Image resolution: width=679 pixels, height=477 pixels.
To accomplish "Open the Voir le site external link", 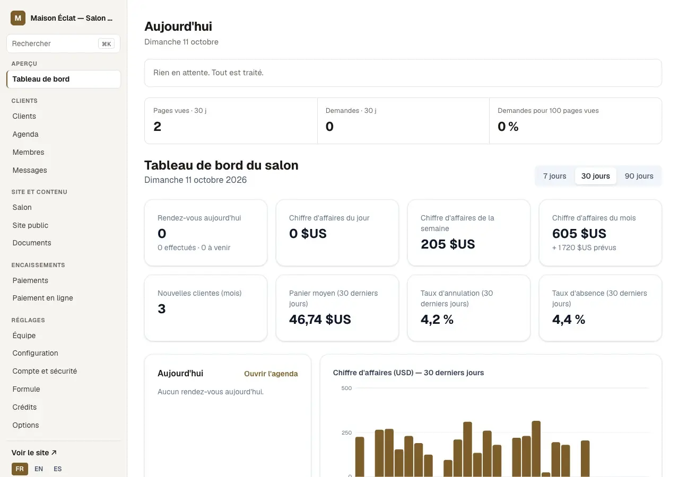I will coord(34,453).
